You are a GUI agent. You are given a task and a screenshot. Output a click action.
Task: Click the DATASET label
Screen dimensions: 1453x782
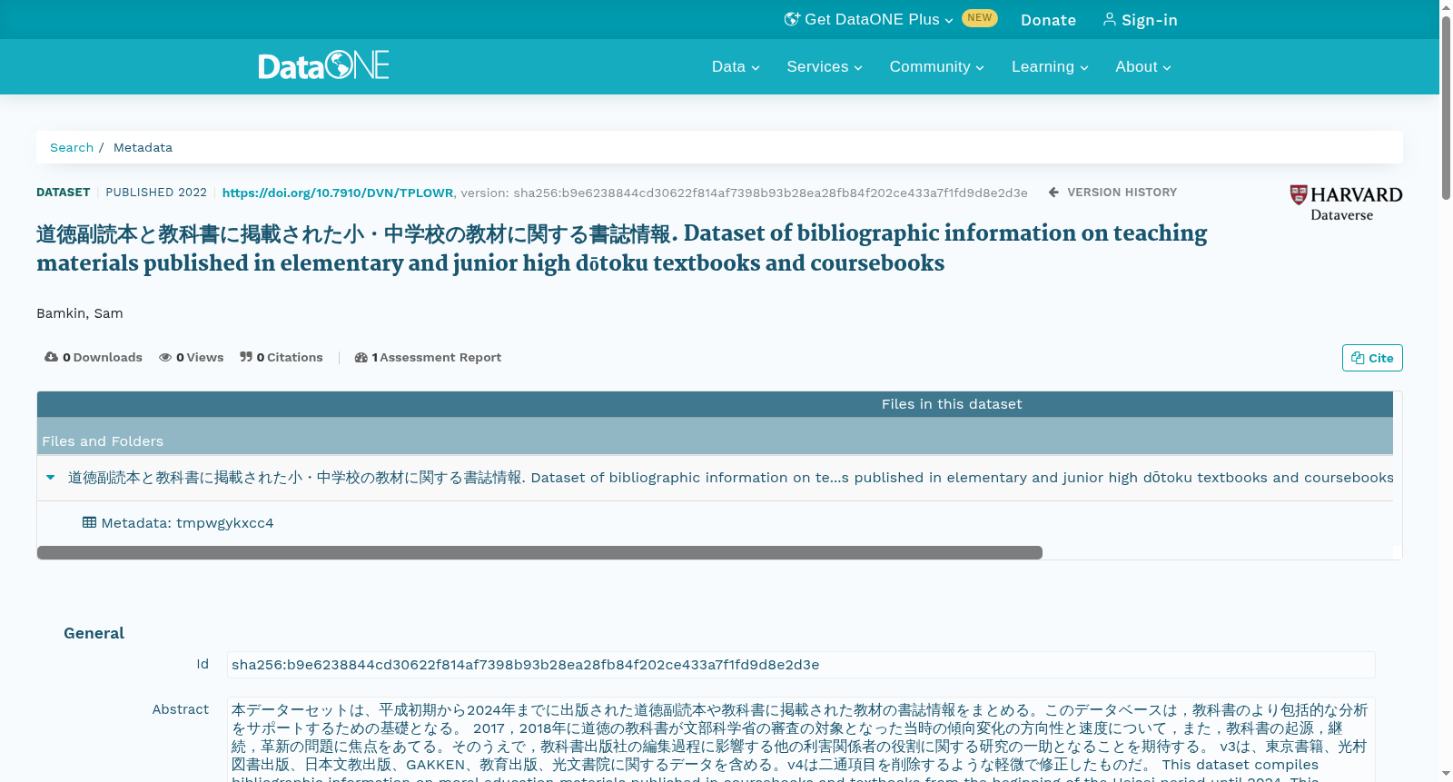pyautogui.click(x=63, y=193)
